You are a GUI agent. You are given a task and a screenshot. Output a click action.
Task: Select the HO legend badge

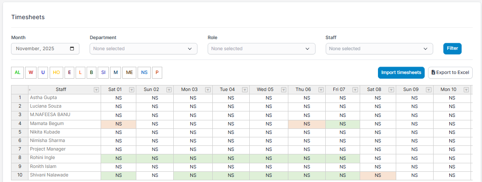[x=56, y=73]
